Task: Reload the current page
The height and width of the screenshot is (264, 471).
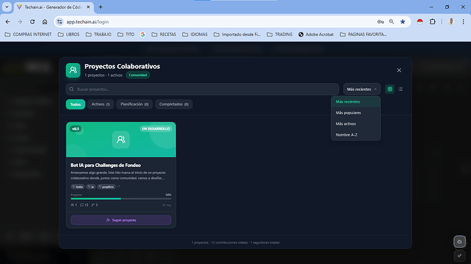Action: (32, 22)
